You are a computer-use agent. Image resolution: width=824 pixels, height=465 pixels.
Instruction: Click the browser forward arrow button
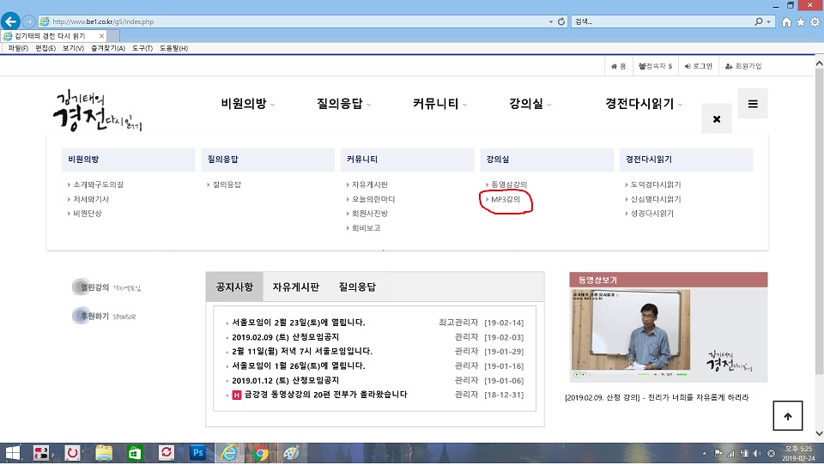(x=28, y=21)
